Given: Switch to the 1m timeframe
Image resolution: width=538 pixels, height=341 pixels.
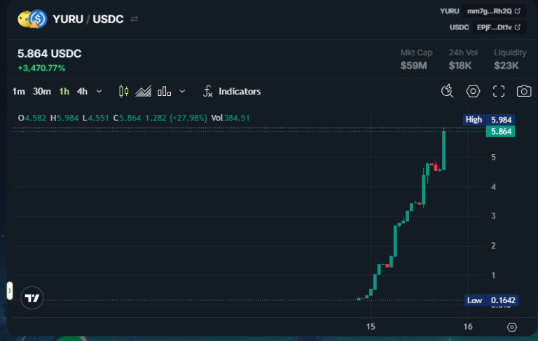Looking at the screenshot, I should 19,91.
